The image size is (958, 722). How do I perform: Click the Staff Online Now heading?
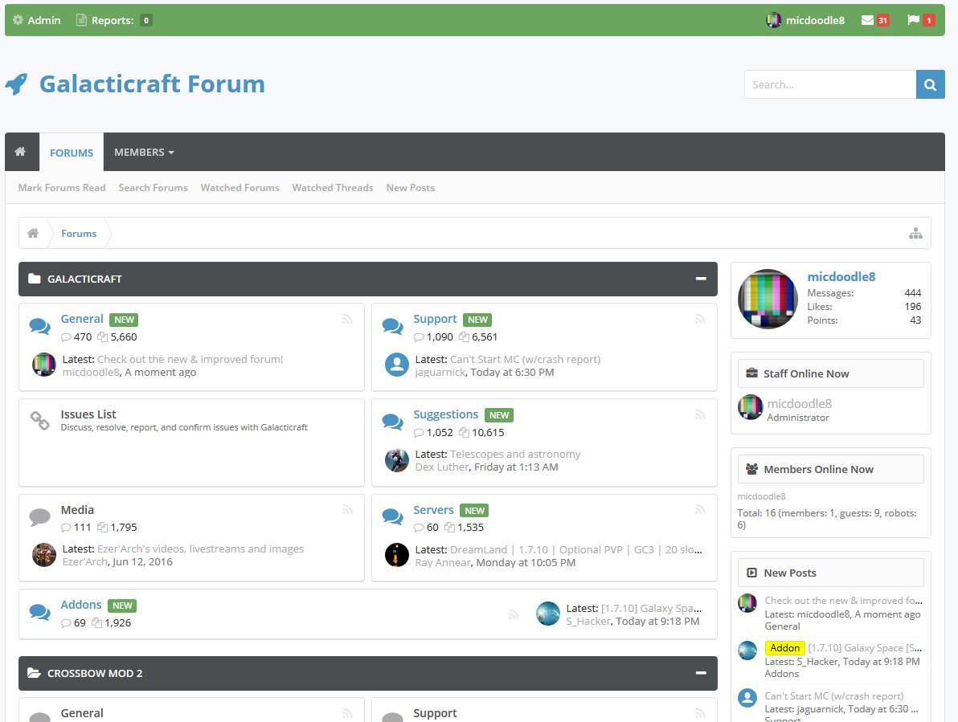(806, 373)
